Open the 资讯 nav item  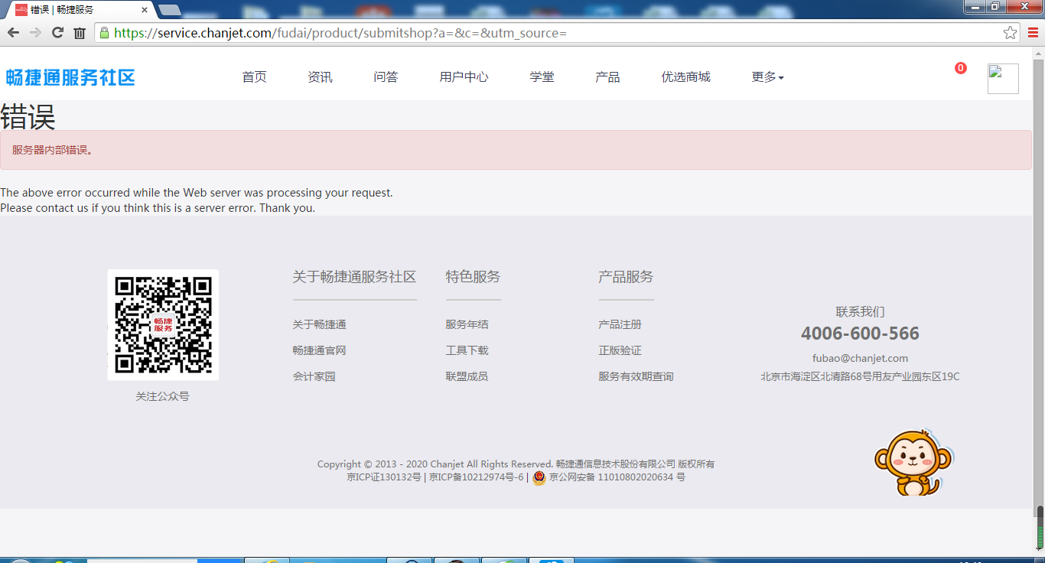321,77
